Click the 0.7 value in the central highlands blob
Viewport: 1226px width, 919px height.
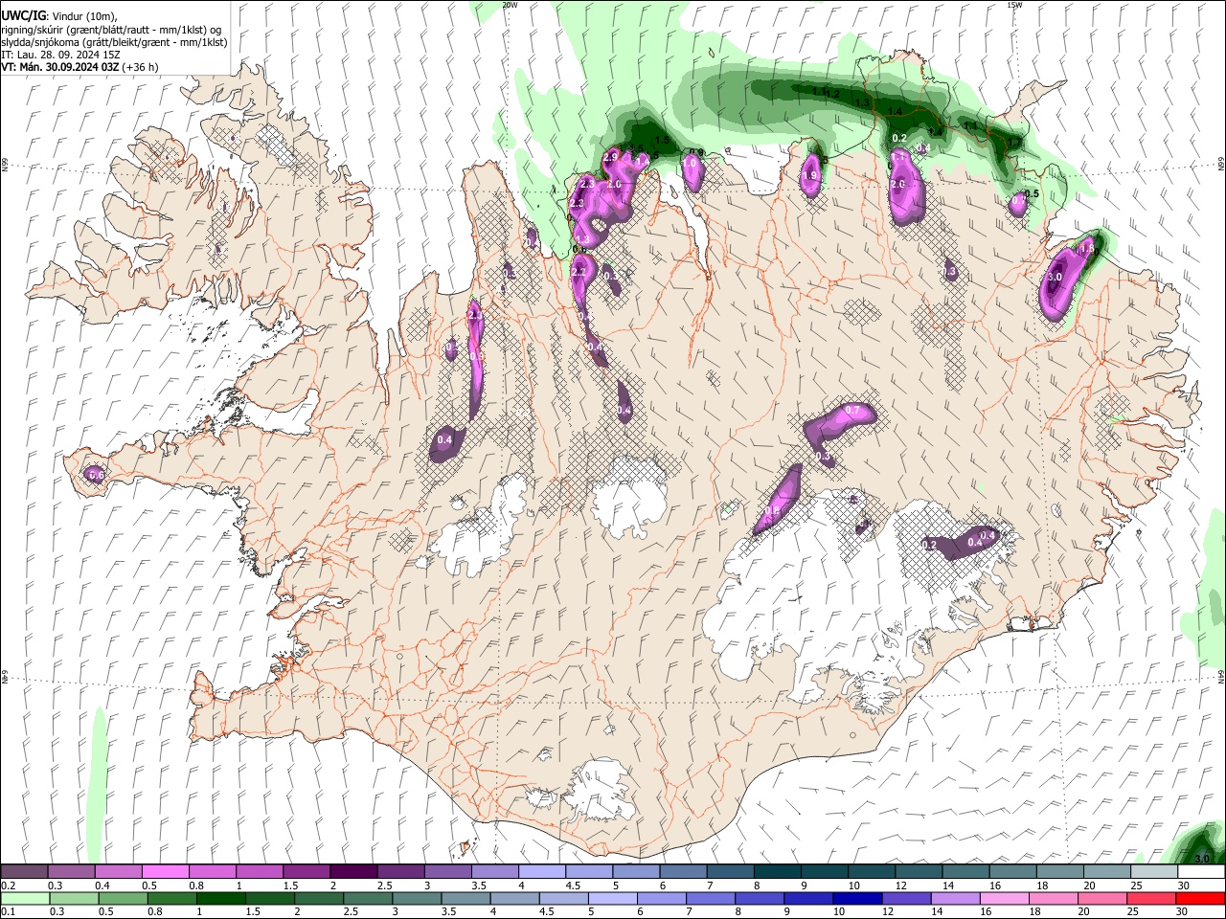pos(852,410)
